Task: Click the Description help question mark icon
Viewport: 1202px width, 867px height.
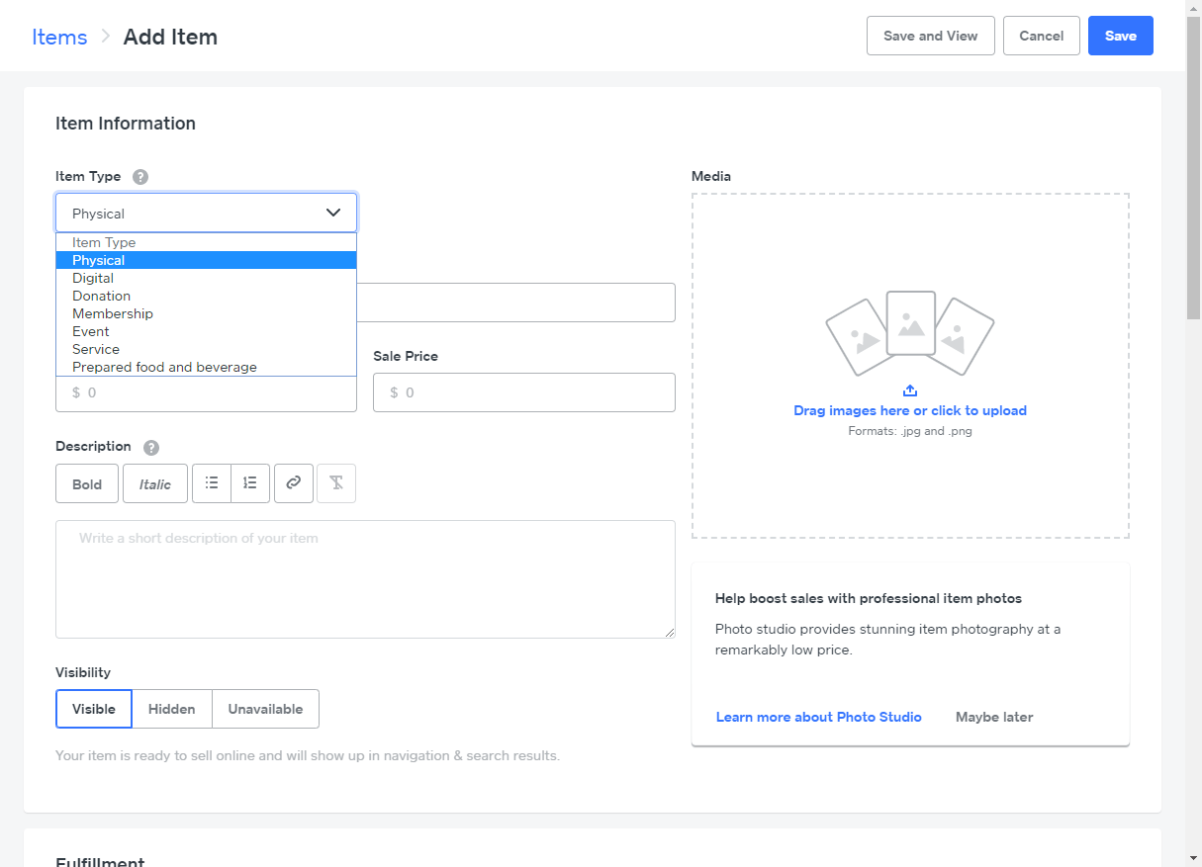Action: (151, 447)
